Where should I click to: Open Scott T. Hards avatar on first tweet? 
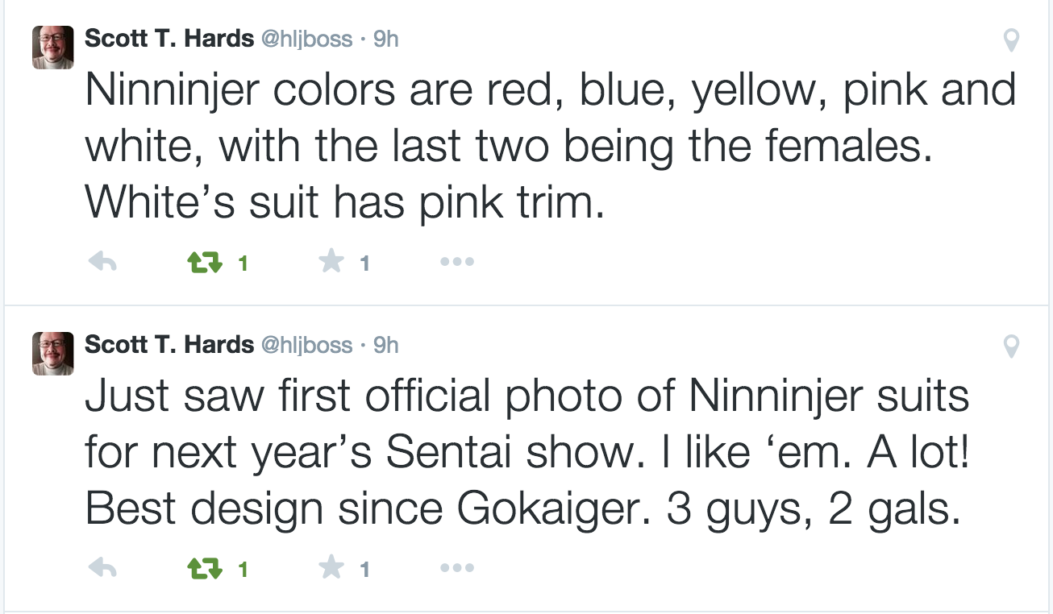(x=53, y=48)
